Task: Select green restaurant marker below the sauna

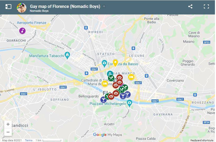Action: pyautogui.click(x=111, y=78)
